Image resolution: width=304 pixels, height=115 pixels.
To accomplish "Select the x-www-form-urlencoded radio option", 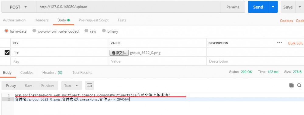I will pos(34,31).
